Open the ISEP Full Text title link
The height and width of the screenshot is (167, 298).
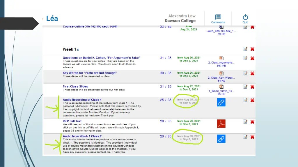point(72,121)
